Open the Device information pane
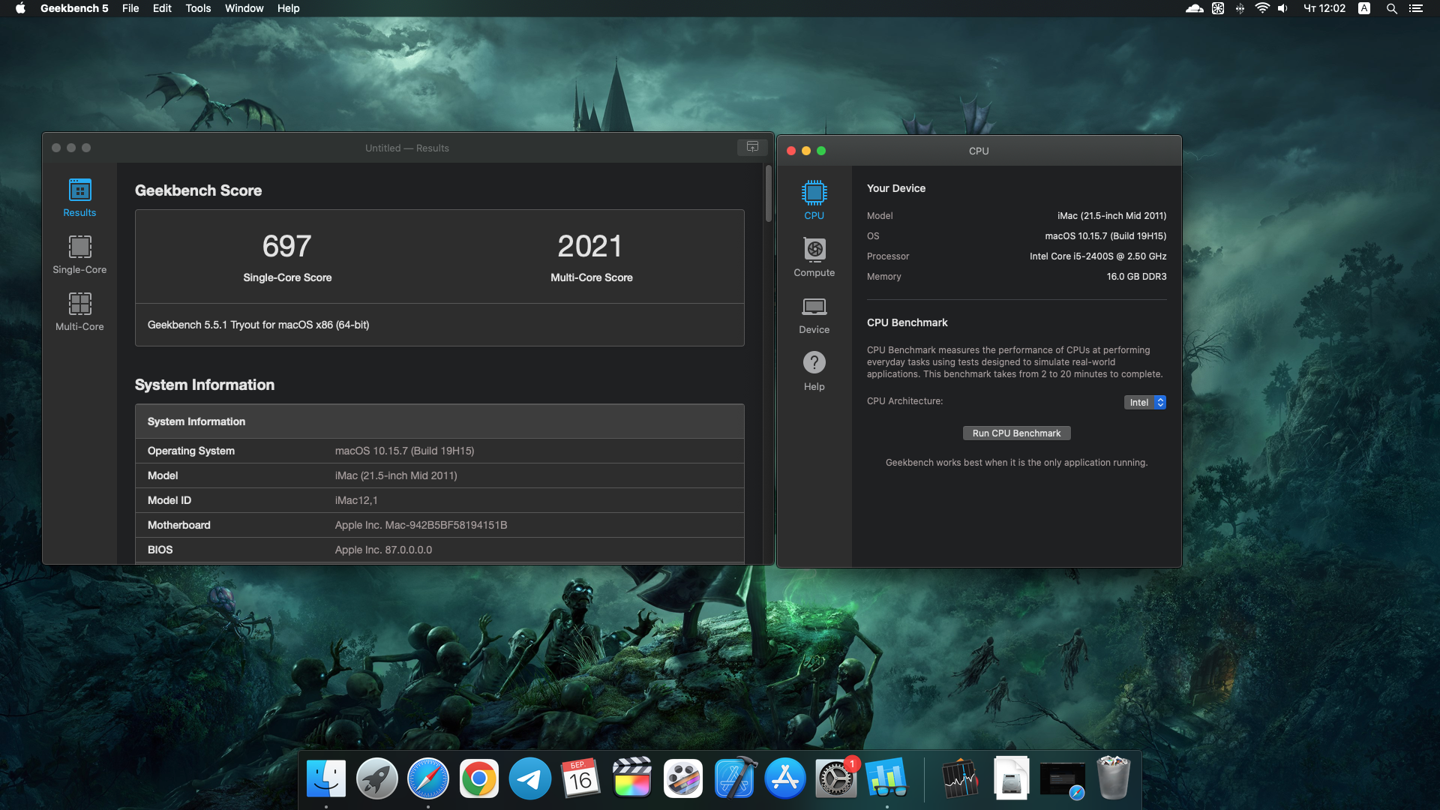The height and width of the screenshot is (810, 1440). (x=814, y=314)
